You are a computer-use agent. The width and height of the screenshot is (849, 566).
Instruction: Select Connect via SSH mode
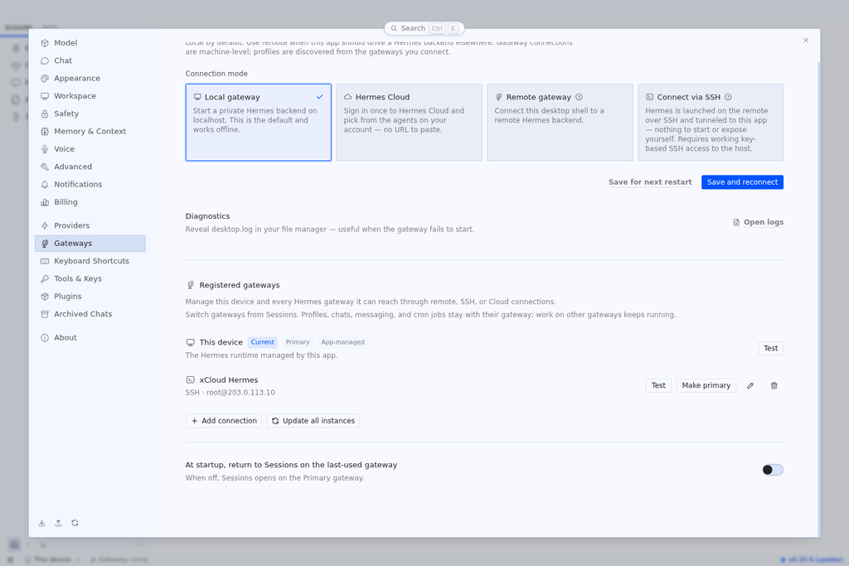point(711,123)
